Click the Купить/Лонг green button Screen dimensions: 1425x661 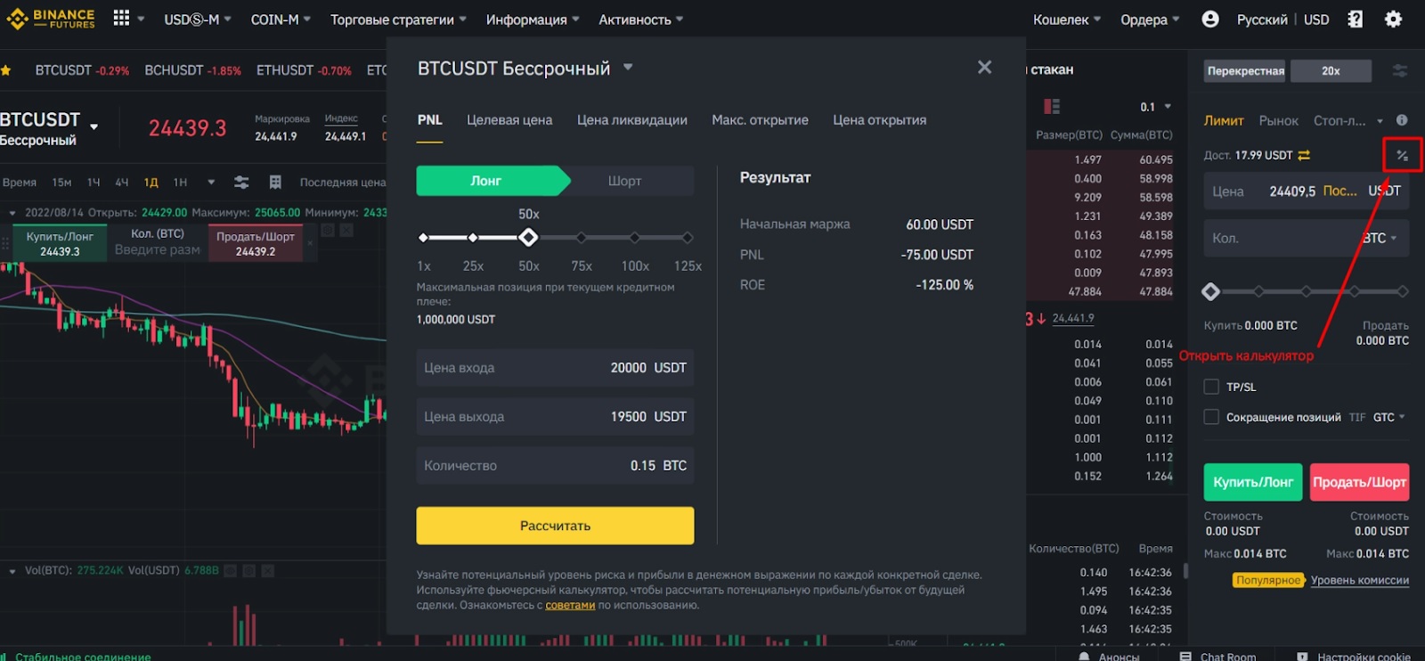click(x=1252, y=482)
